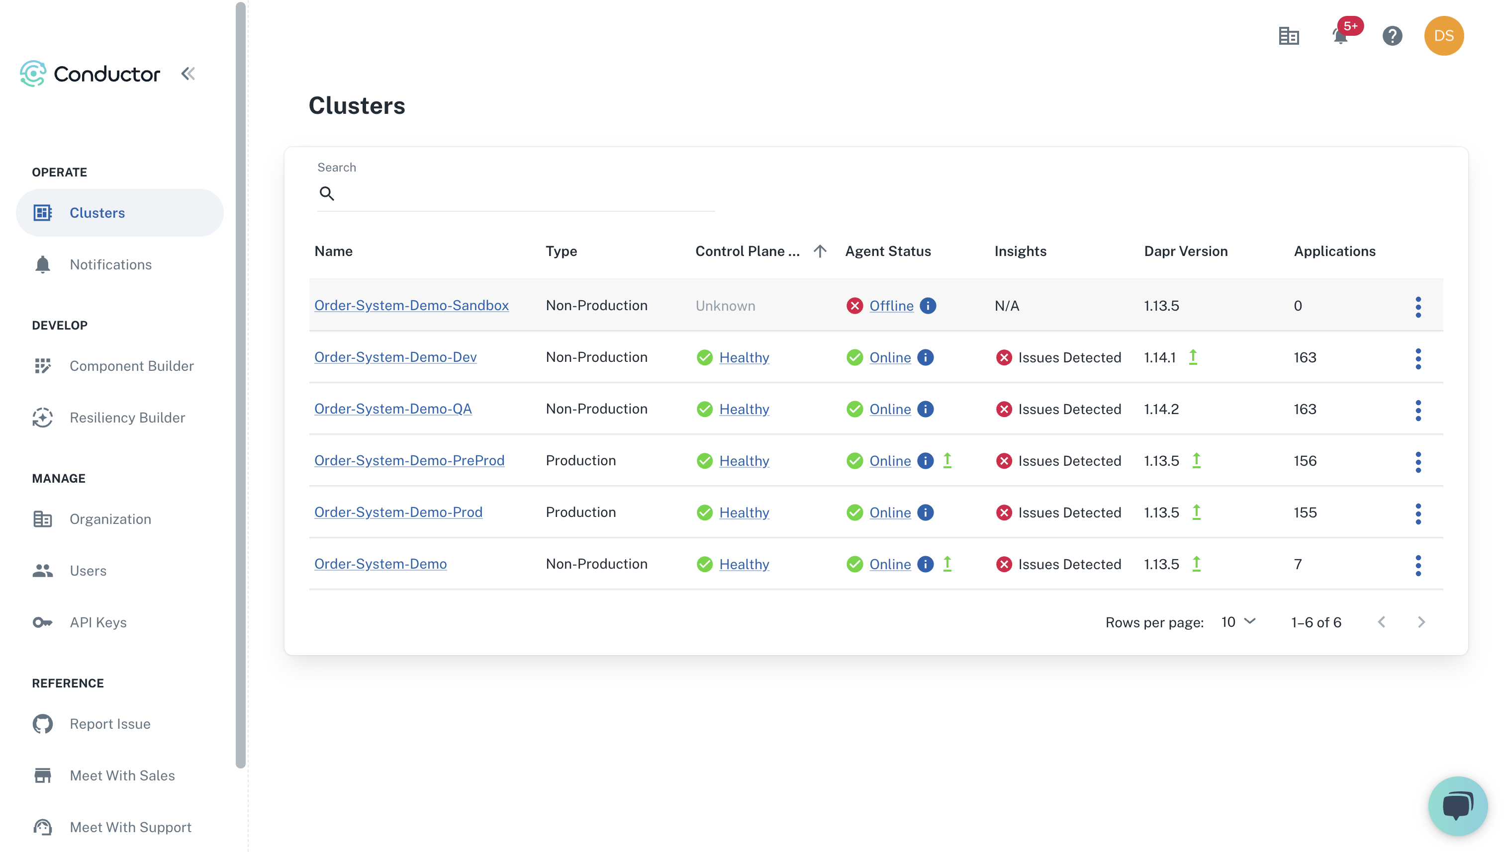1504x852 pixels.
Task: Sort by Type column header
Action: click(562, 251)
